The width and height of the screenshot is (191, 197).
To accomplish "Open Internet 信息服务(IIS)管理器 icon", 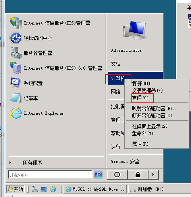I will [16, 23].
